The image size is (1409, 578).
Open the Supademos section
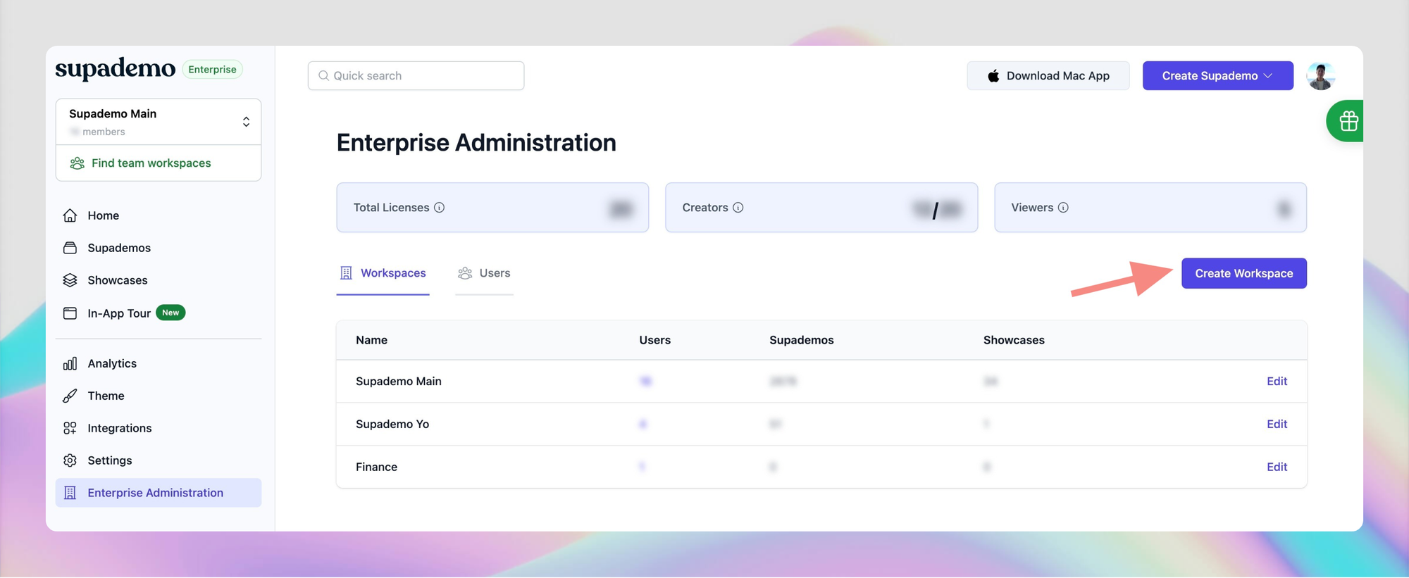click(119, 248)
